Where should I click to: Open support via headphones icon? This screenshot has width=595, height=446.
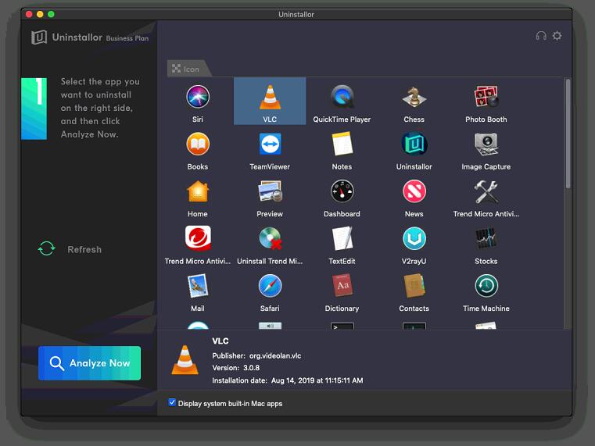[541, 36]
